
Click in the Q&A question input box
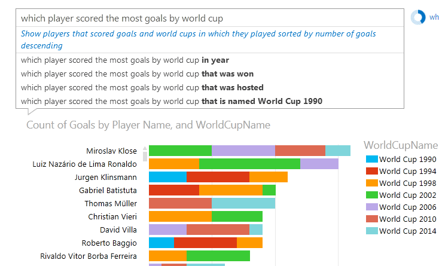[209, 19]
